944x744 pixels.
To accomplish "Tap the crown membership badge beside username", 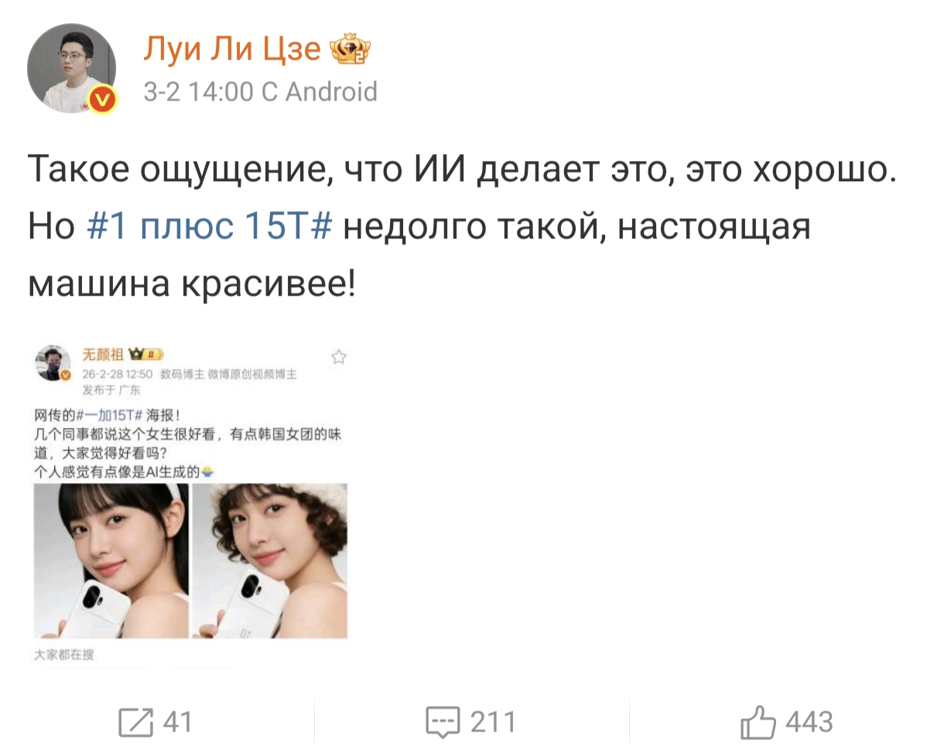I will 351,50.
